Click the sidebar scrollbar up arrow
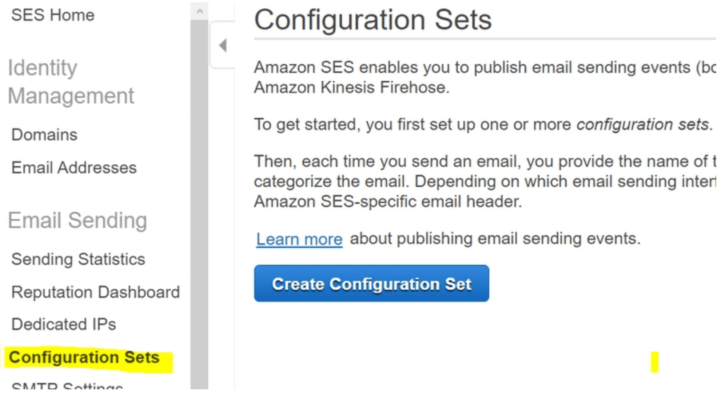This screenshot has width=721, height=393. point(199,11)
